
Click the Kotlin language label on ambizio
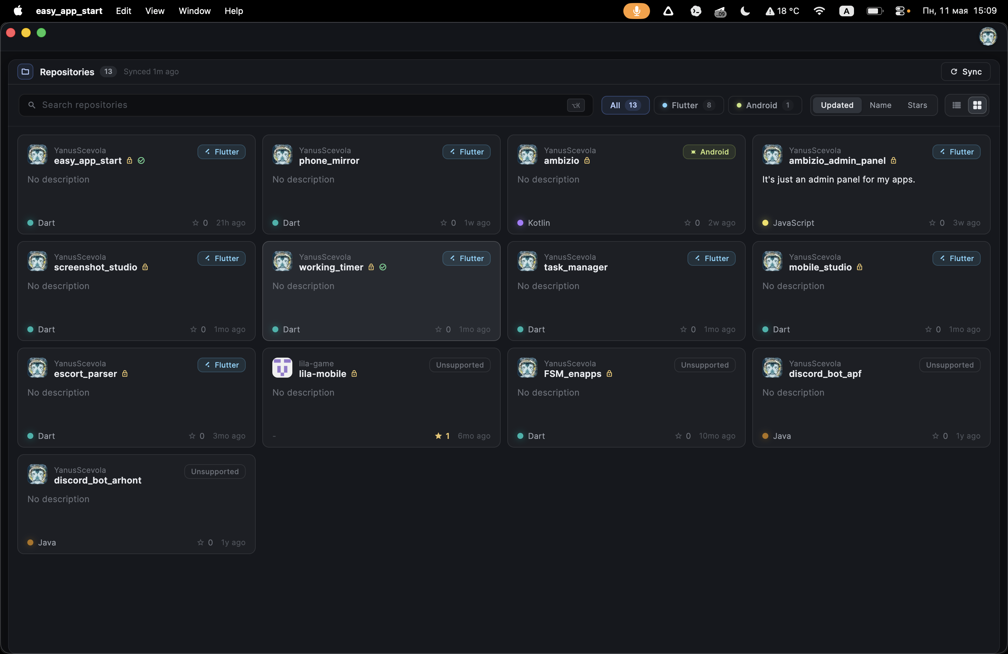[539, 223]
